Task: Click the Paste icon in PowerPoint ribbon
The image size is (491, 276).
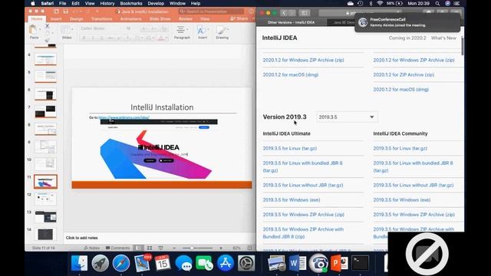Action: point(33,30)
